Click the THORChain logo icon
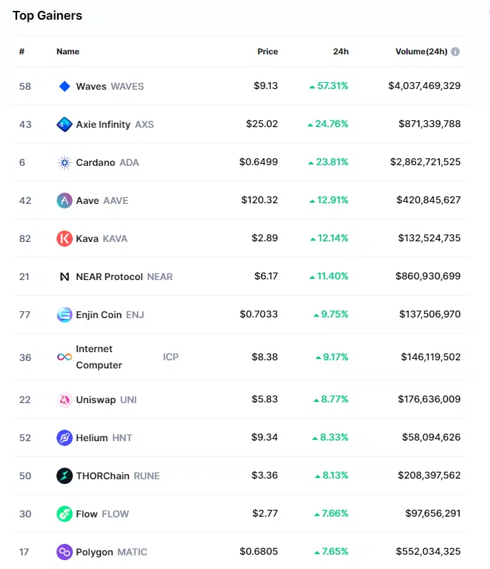The width and height of the screenshot is (490, 569). coord(65,476)
